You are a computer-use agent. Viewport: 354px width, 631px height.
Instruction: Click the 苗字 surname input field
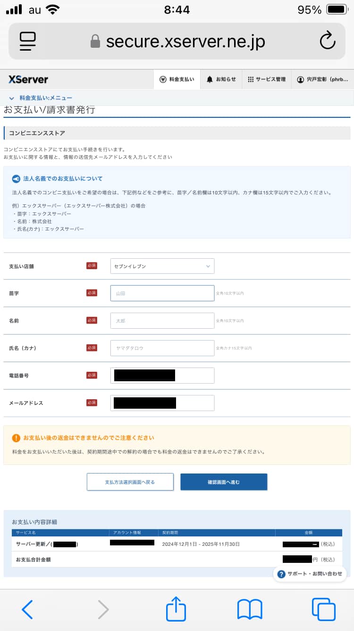pos(162,293)
